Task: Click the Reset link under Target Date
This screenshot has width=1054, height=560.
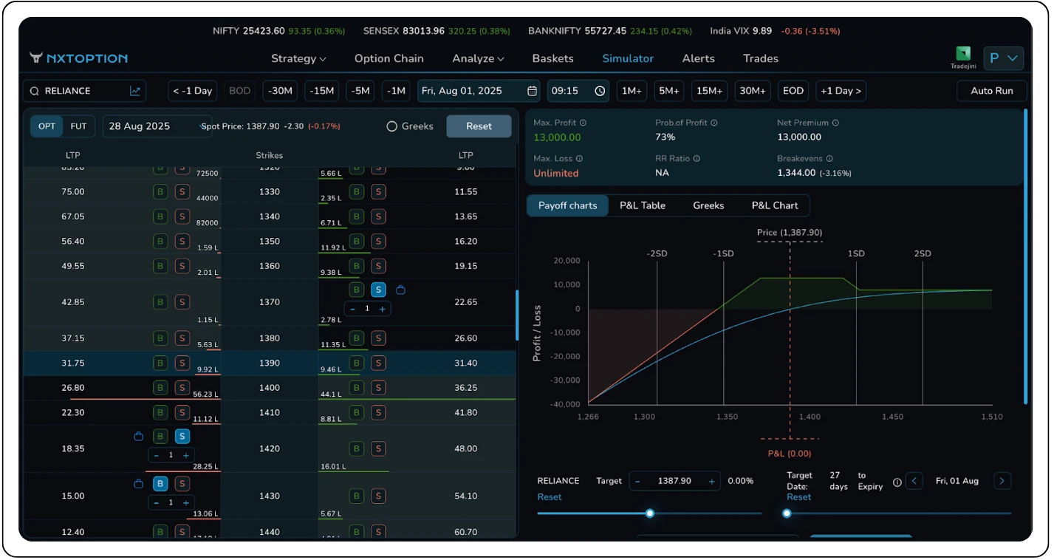Action: [798, 497]
